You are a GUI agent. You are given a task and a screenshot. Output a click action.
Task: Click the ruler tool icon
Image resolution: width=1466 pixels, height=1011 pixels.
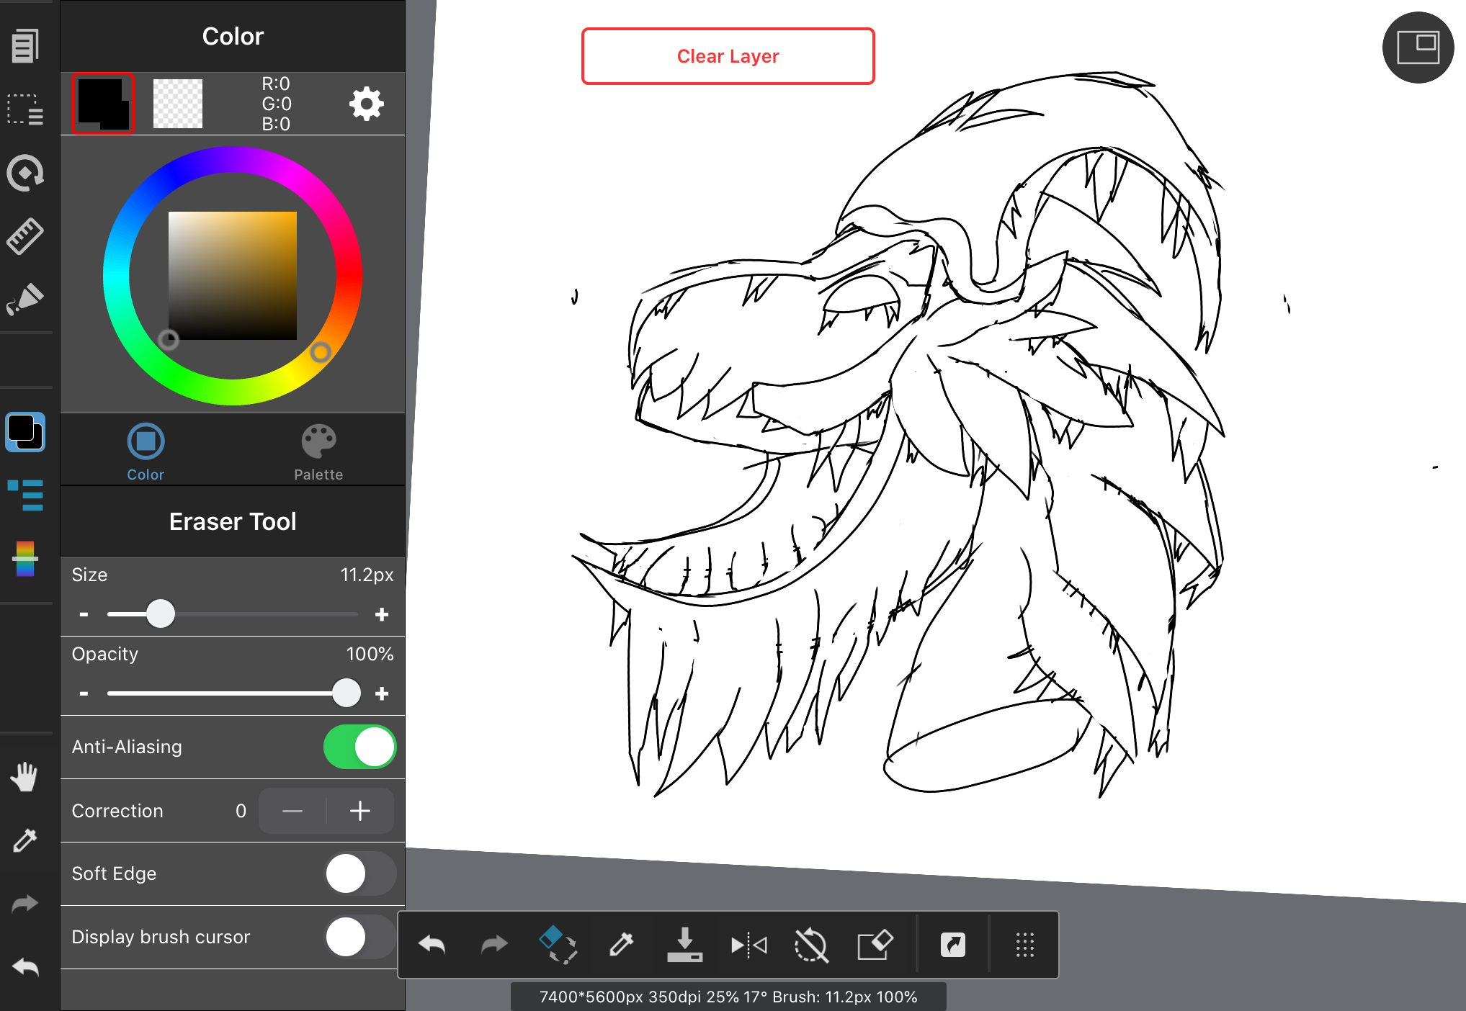click(25, 236)
